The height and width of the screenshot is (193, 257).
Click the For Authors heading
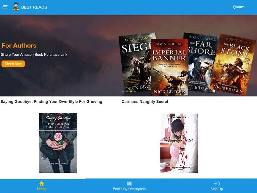pyautogui.click(x=19, y=46)
